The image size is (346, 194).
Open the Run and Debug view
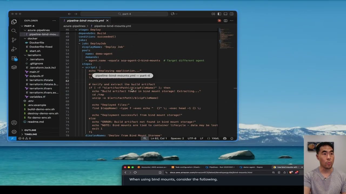14,49
